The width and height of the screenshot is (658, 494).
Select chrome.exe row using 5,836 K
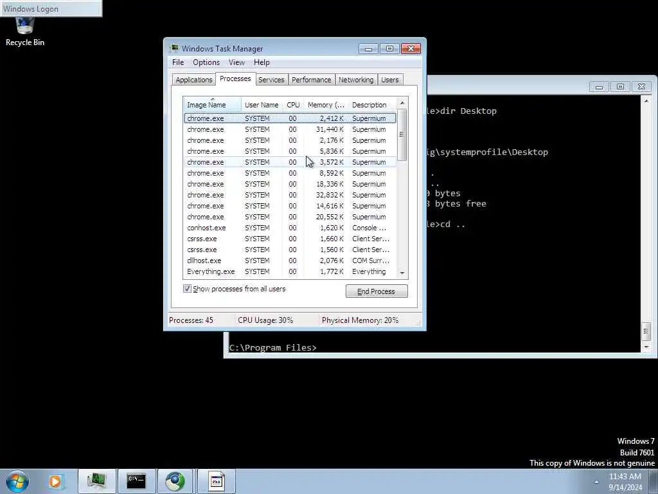(x=290, y=151)
